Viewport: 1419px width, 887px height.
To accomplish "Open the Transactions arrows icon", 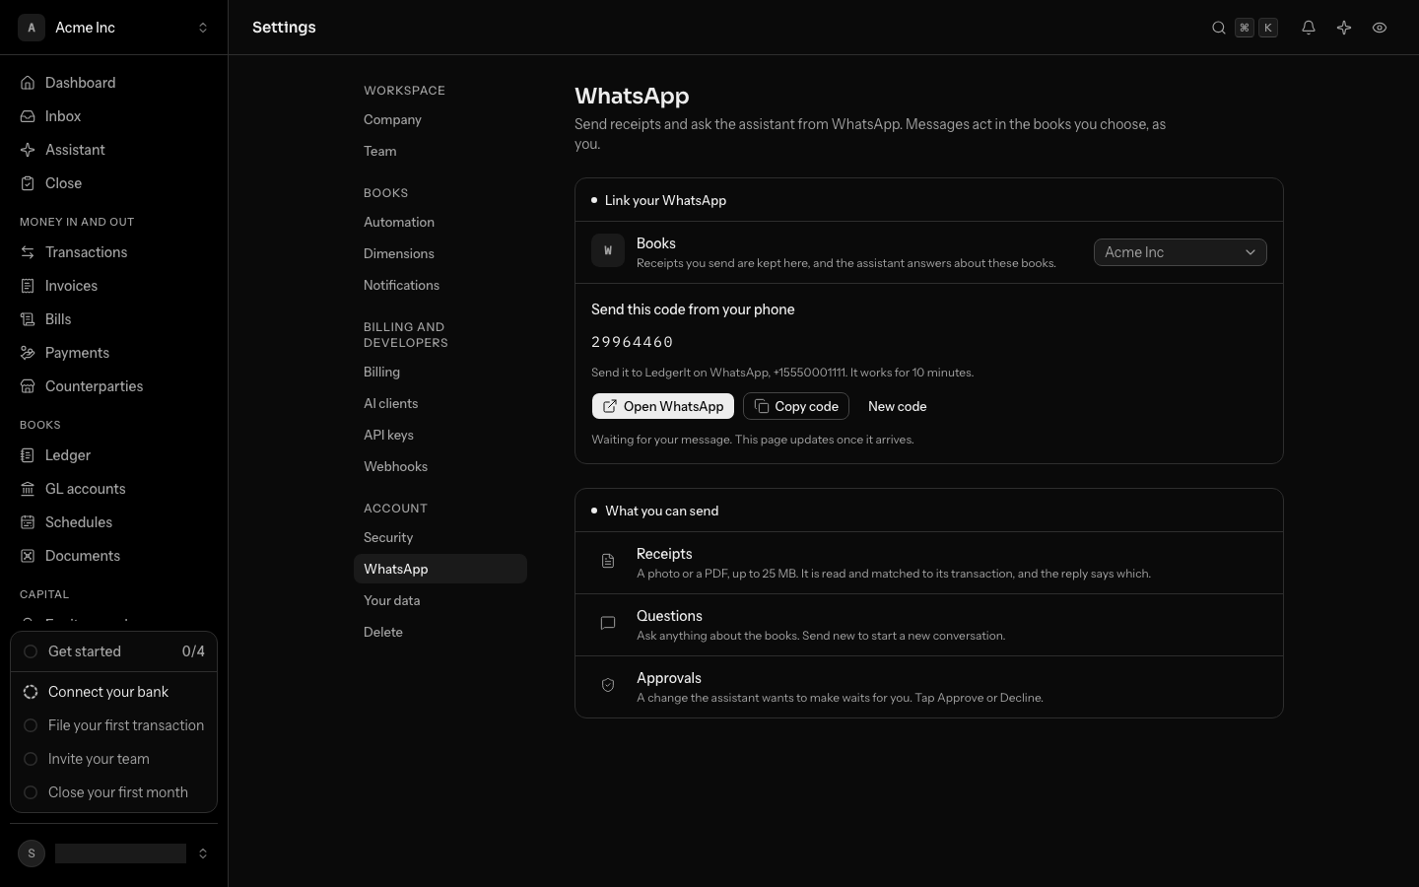I will click(x=28, y=252).
